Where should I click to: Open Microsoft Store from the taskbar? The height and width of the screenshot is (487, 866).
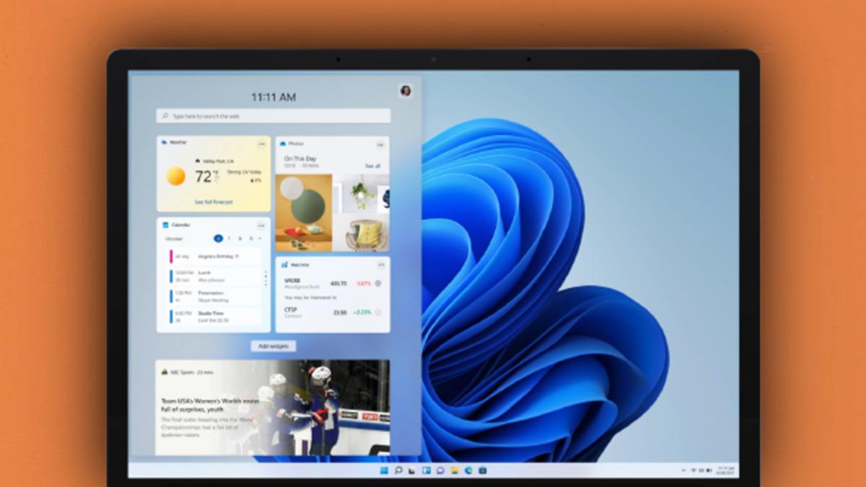[483, 470]
